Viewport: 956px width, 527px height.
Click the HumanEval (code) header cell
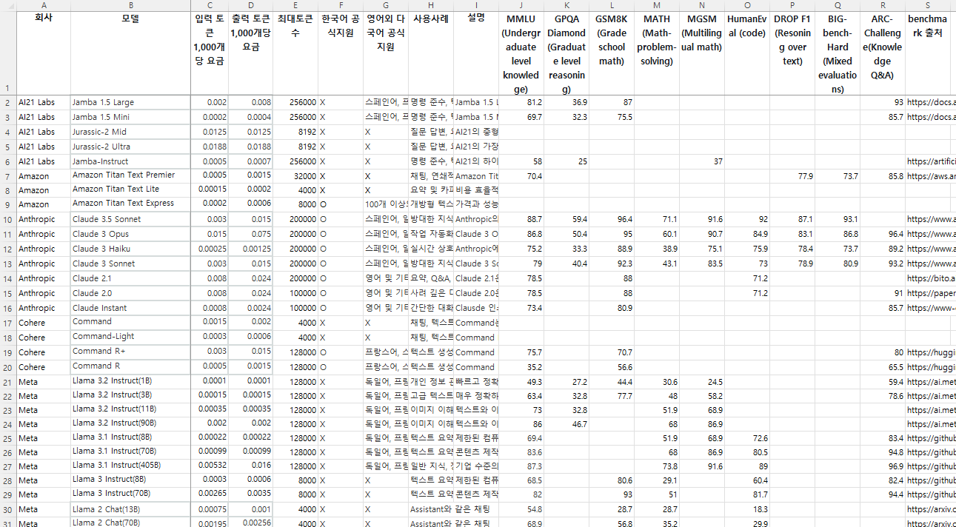(747, 53)
